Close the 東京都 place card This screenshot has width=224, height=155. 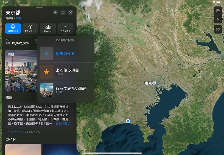click(71, 12)
